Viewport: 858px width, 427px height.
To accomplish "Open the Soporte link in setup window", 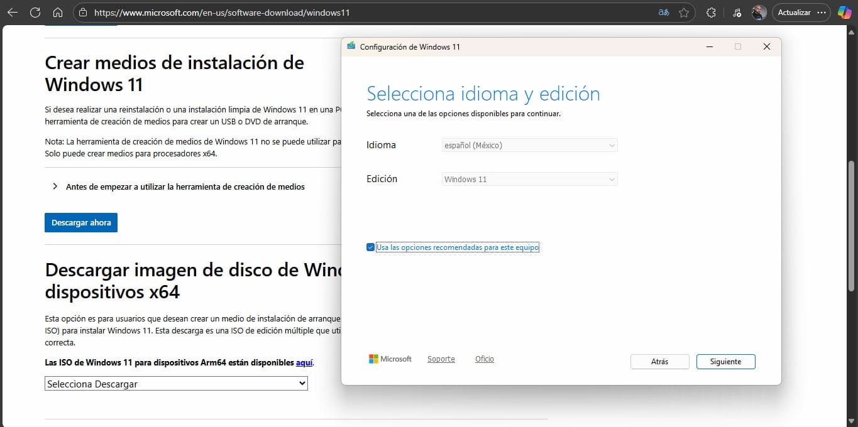I will pyautogui.click(x=441, y=359).
